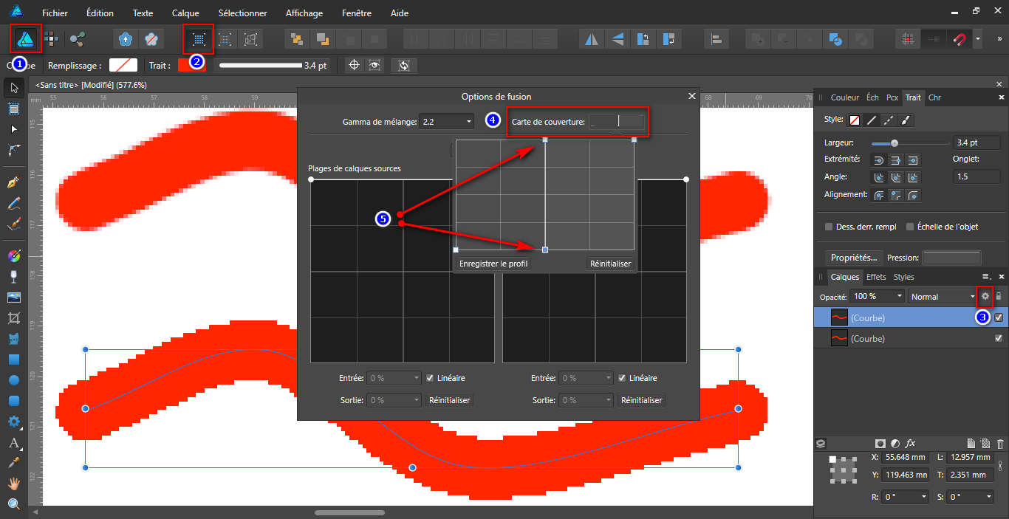Open the Affichage menu

click(x=304, y=13)
